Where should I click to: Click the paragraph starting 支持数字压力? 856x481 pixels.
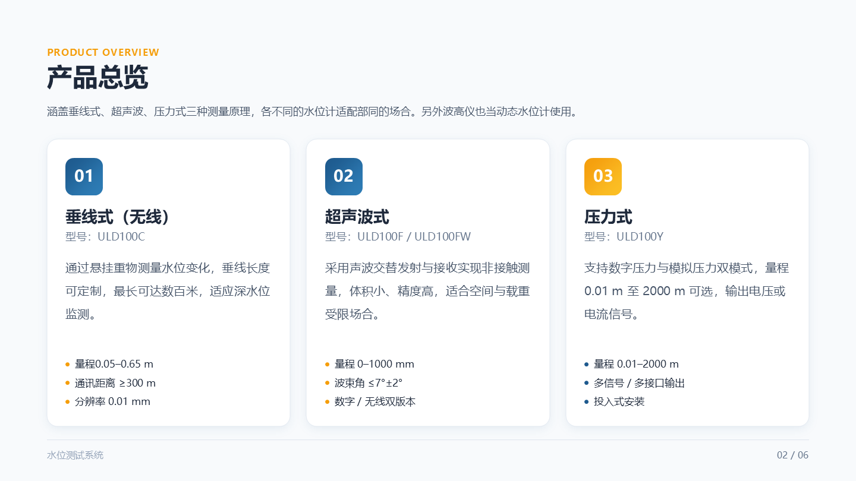pyautogui.click(x=687, y=291)
